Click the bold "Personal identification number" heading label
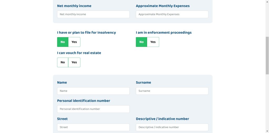The width and height of the screenshot is (269, 133). [84, 101]
